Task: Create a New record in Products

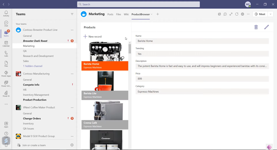Action: [x=92, y=37]
